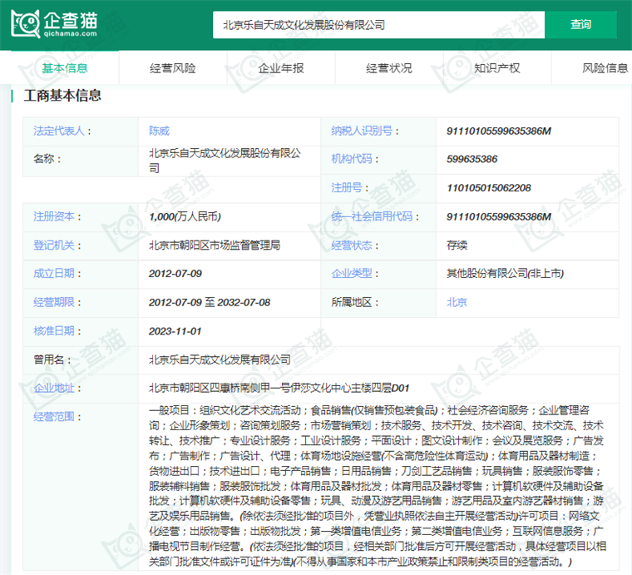
Task: Click the 企业类型 label link
Action: point(352,274)
